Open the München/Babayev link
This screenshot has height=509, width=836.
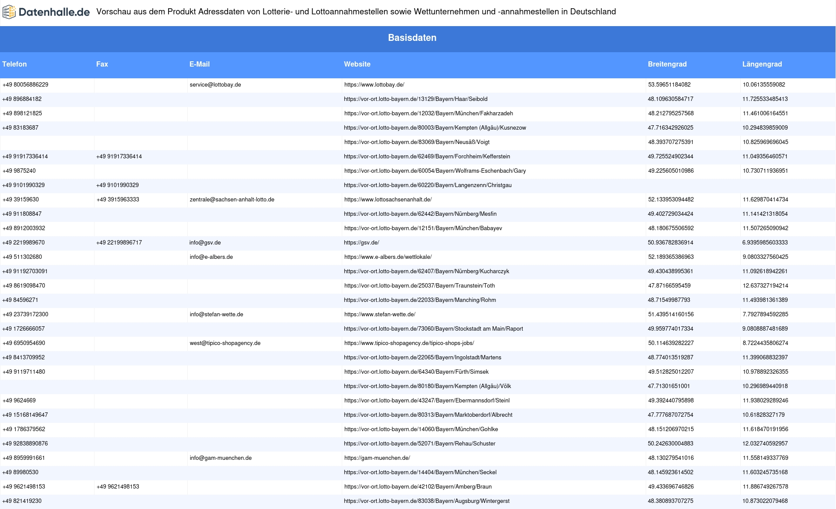coord(423,228)
